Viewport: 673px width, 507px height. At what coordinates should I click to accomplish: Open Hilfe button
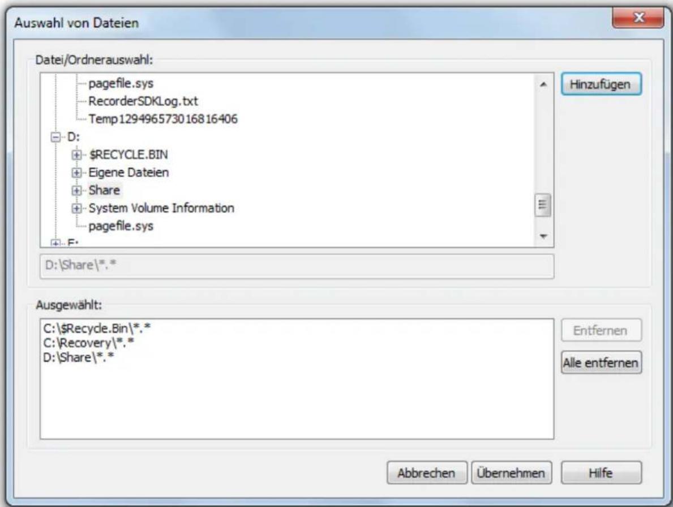pos(601,472)
